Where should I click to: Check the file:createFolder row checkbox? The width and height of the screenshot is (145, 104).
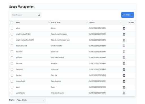pos(12,46)
